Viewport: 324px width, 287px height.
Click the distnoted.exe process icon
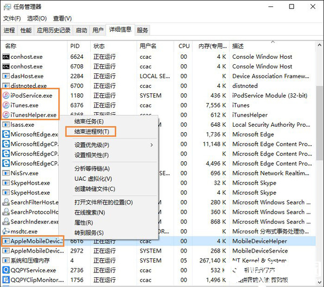(x=6, y=86)
